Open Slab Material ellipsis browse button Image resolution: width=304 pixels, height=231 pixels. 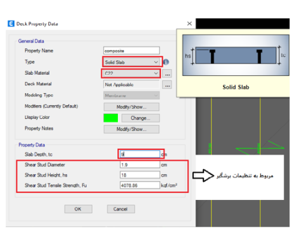(x=167, y=73)
